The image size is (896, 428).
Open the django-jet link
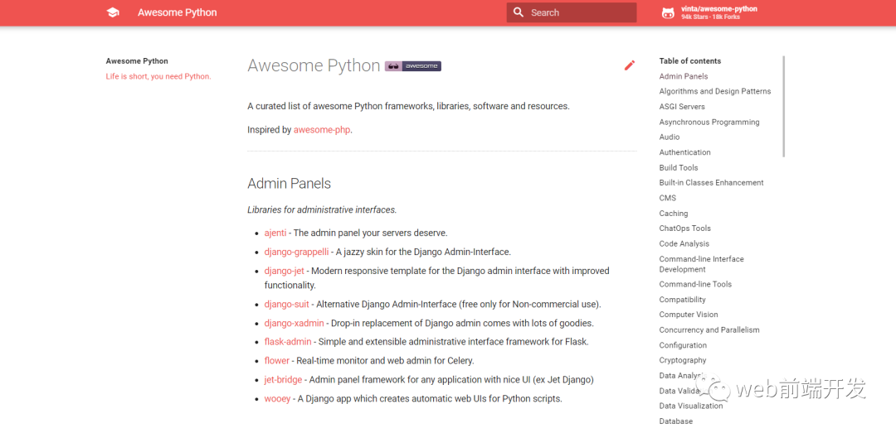coord(284,271)
